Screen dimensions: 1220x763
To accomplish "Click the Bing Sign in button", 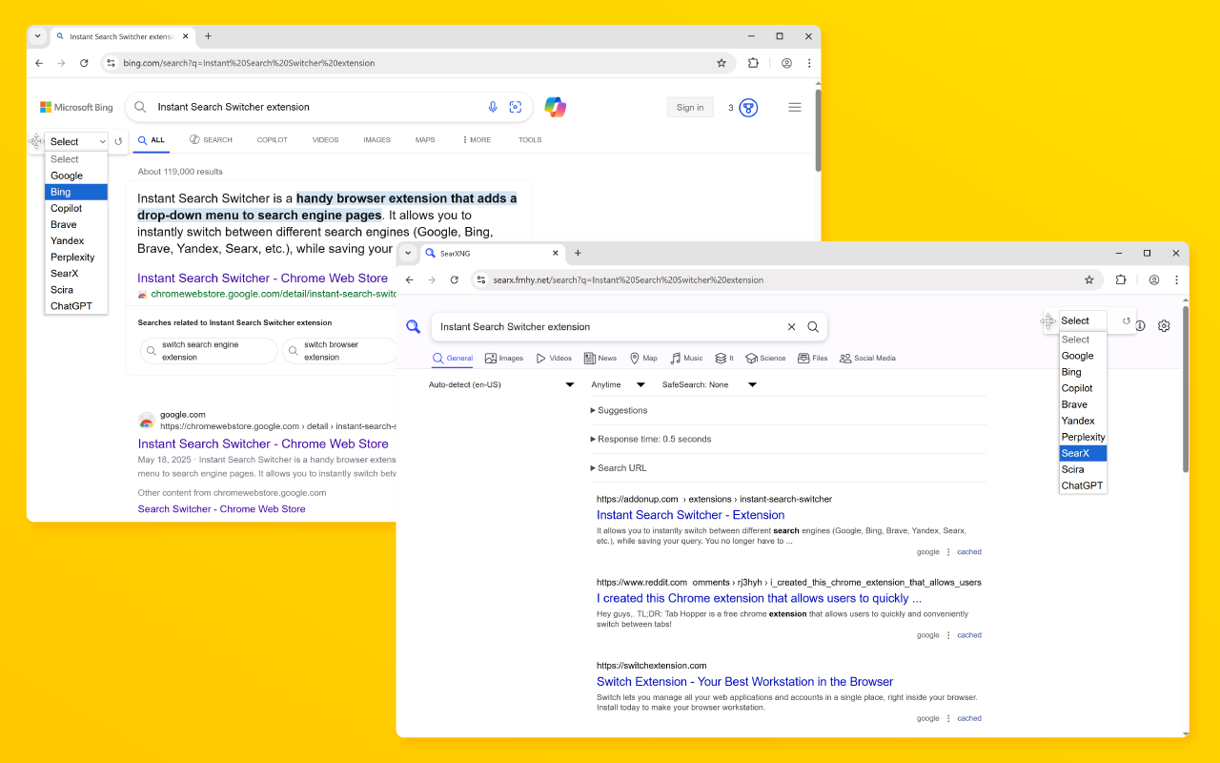I will pyautogui.click(x=690, y=107).
